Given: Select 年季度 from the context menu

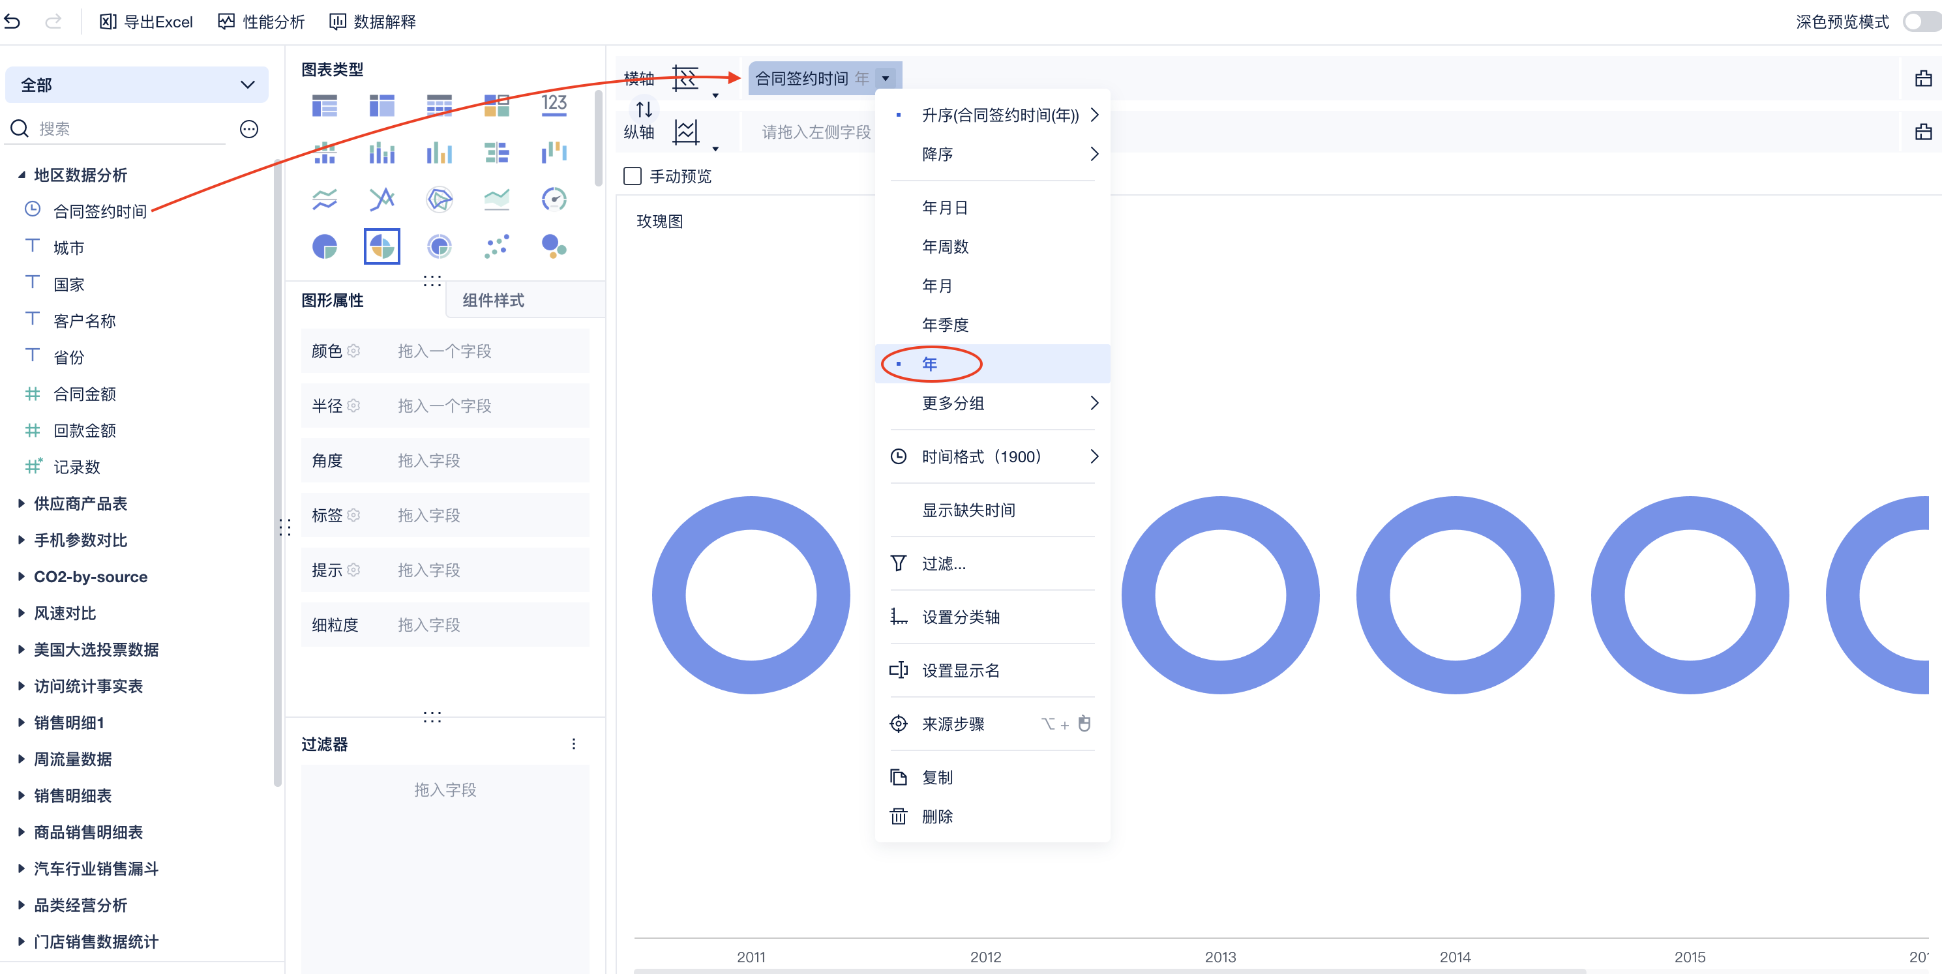Looking at the screenshot, I should coord(945,325).
